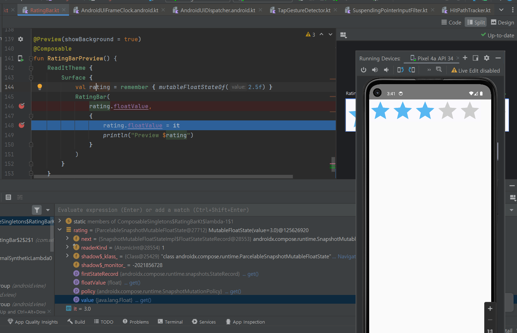The height and width of the screenshot is (333, 517).
Task: Switch editor to Split view
Action: tap(476, 22)
